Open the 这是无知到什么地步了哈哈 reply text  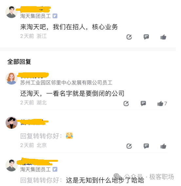pos(105,180)
